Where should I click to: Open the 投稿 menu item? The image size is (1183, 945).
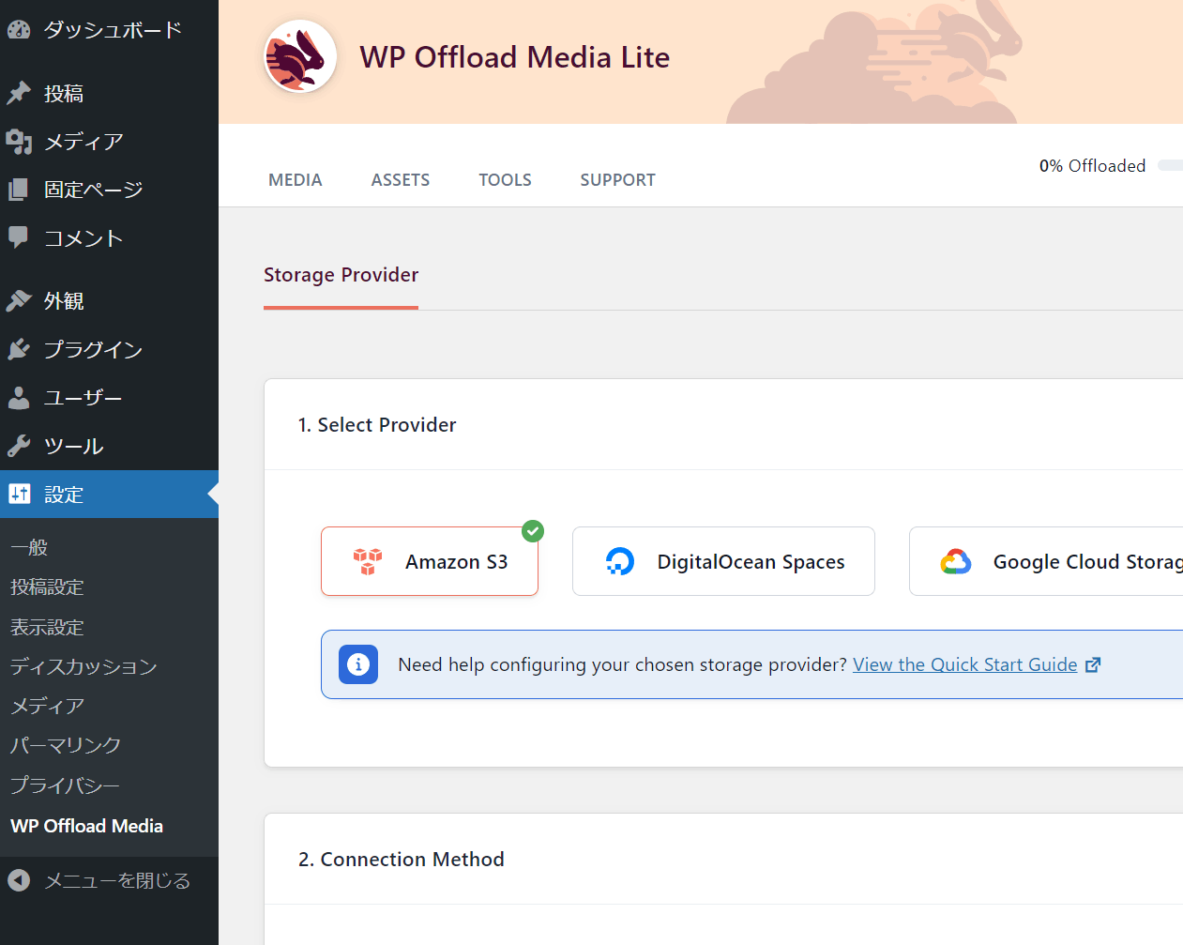pyautogui.click(x=109, y=93)
